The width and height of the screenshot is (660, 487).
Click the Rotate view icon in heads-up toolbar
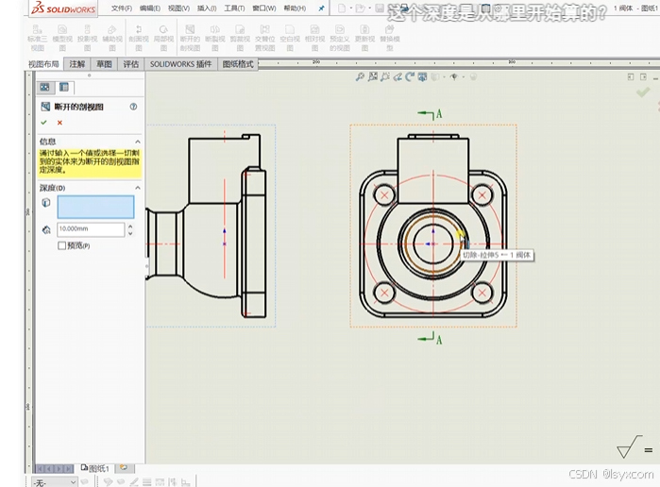[x=410, y=77]
